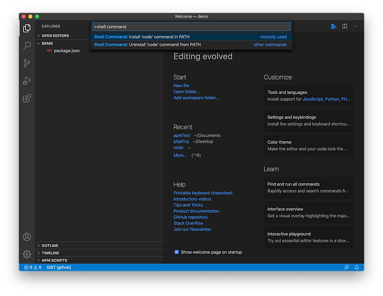Open the Search view in activity bar

27,45
